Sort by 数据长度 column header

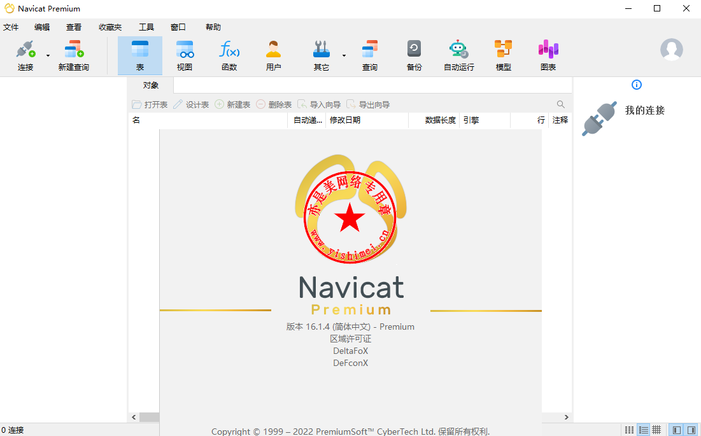434,120
